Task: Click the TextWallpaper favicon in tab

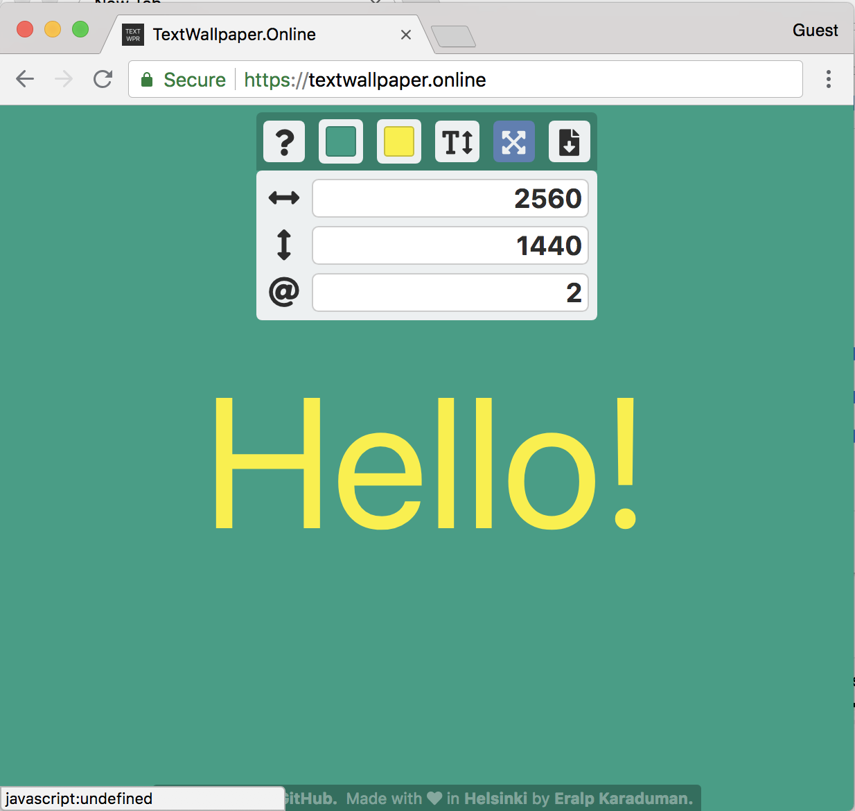Action: pos(133,35)
